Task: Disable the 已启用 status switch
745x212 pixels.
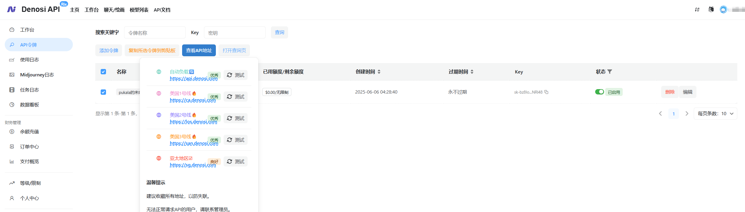Action: tap(600, 92)
